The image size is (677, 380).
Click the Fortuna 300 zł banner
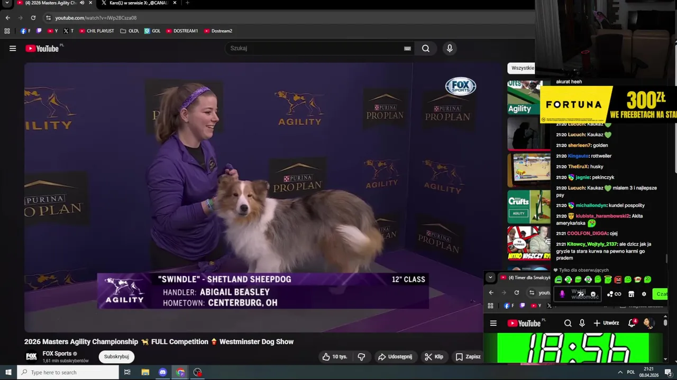pos(608,104)
